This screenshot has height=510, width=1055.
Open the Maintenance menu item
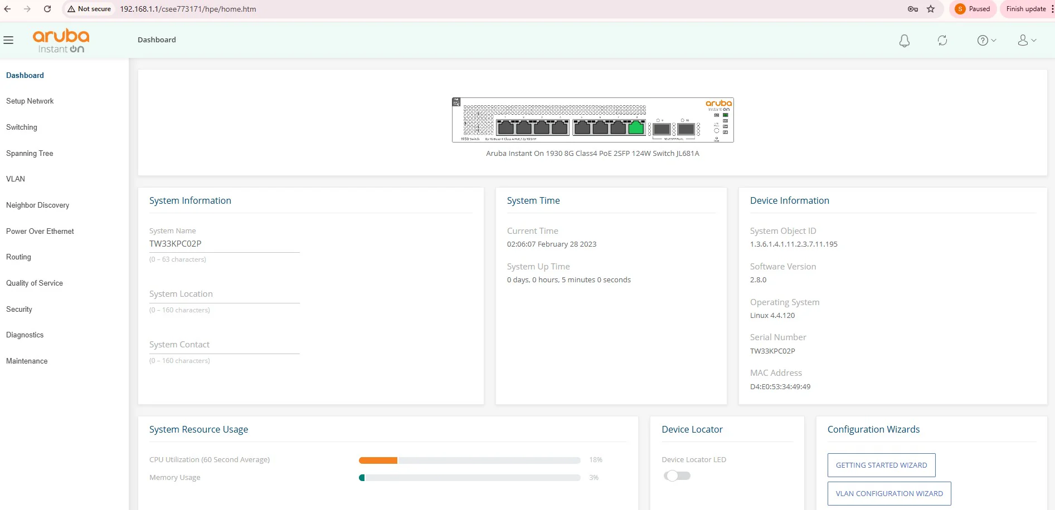coord(27,361)
